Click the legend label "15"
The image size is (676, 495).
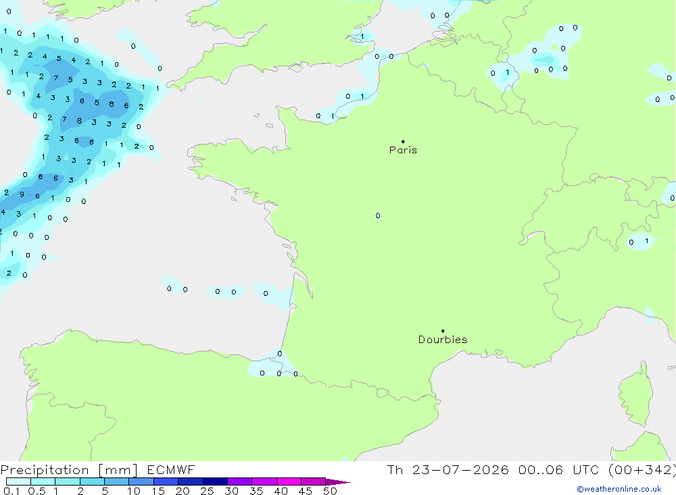pyautogui.click(x=158, y=491)
